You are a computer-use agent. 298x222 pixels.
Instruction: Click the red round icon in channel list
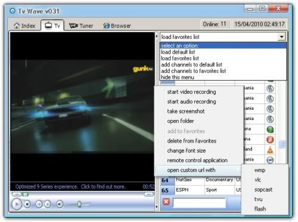coord(270,140)
